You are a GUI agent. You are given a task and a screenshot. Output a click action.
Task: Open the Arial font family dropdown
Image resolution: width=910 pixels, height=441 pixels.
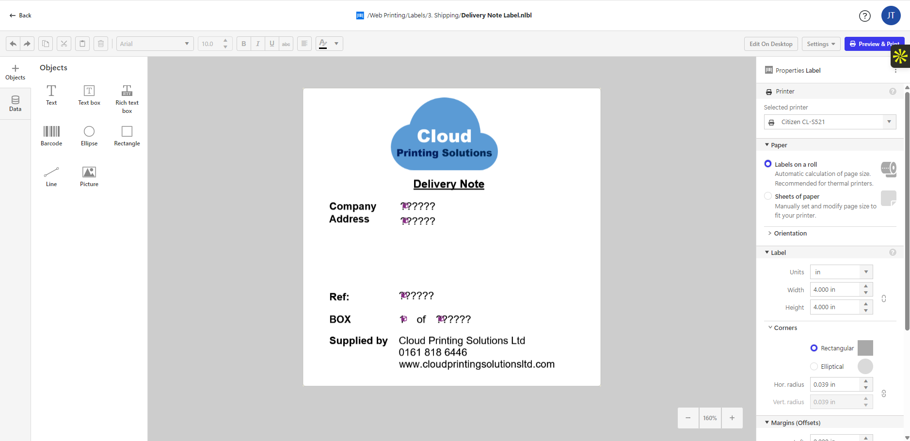(155, 44)
